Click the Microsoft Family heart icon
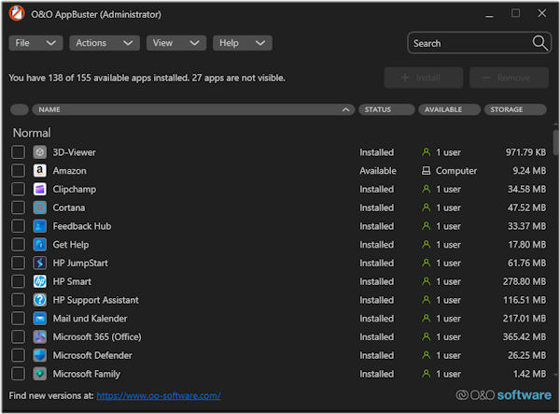 [39, 374]
